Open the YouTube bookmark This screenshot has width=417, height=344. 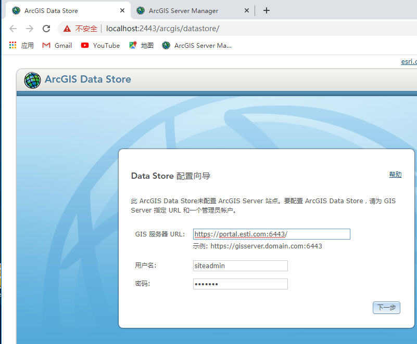pos(100,45)
